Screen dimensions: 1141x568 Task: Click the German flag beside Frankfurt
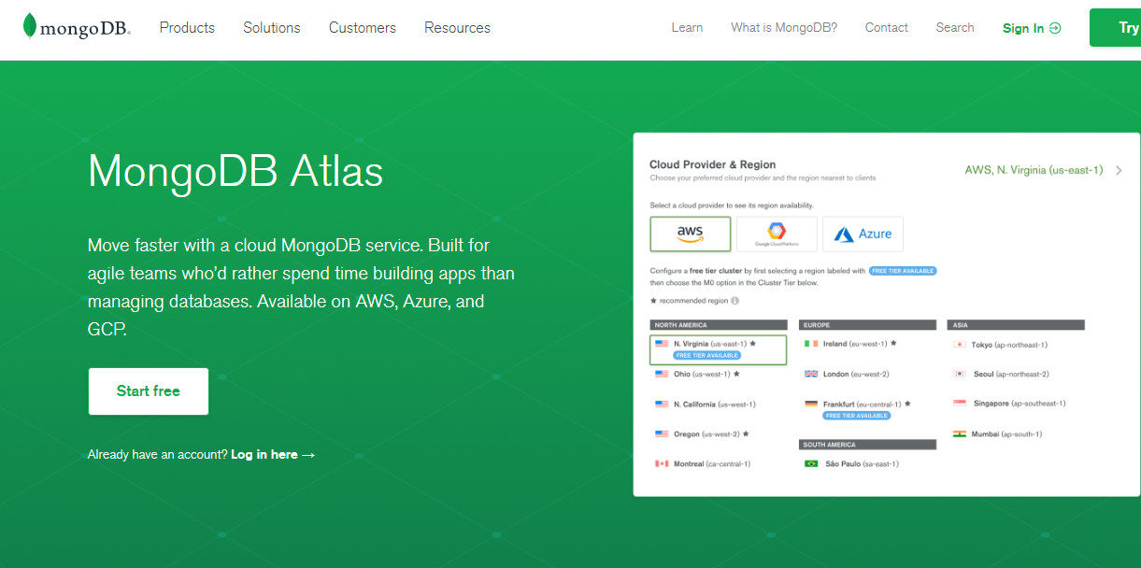[811, 405]
